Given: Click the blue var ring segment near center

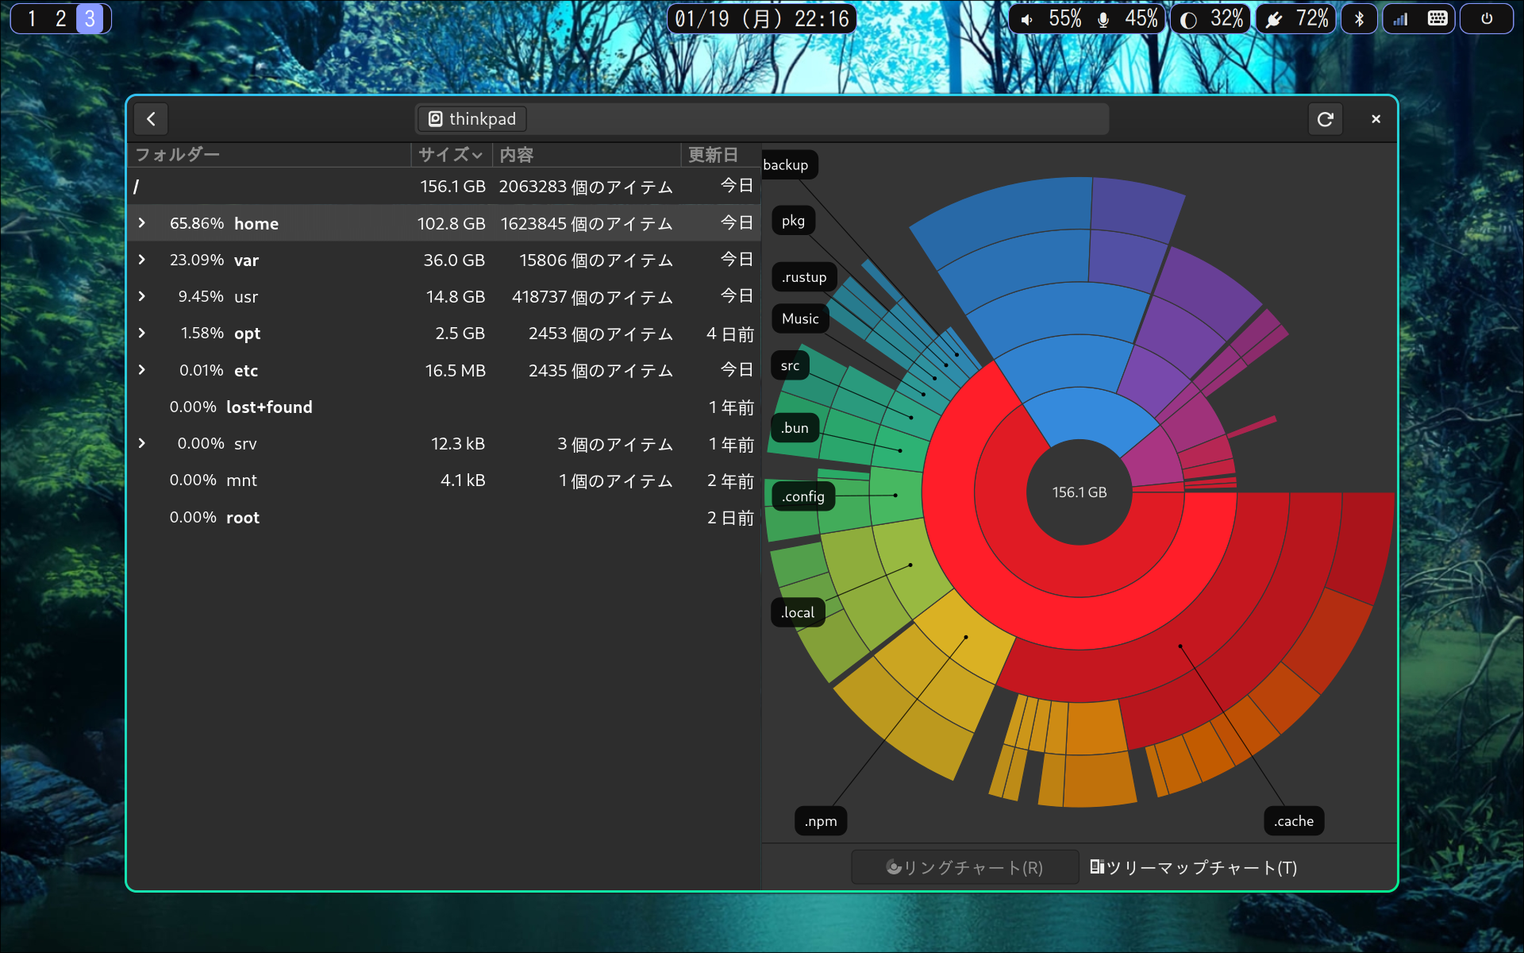Looking at the screenshot, I should [1087, 415].
